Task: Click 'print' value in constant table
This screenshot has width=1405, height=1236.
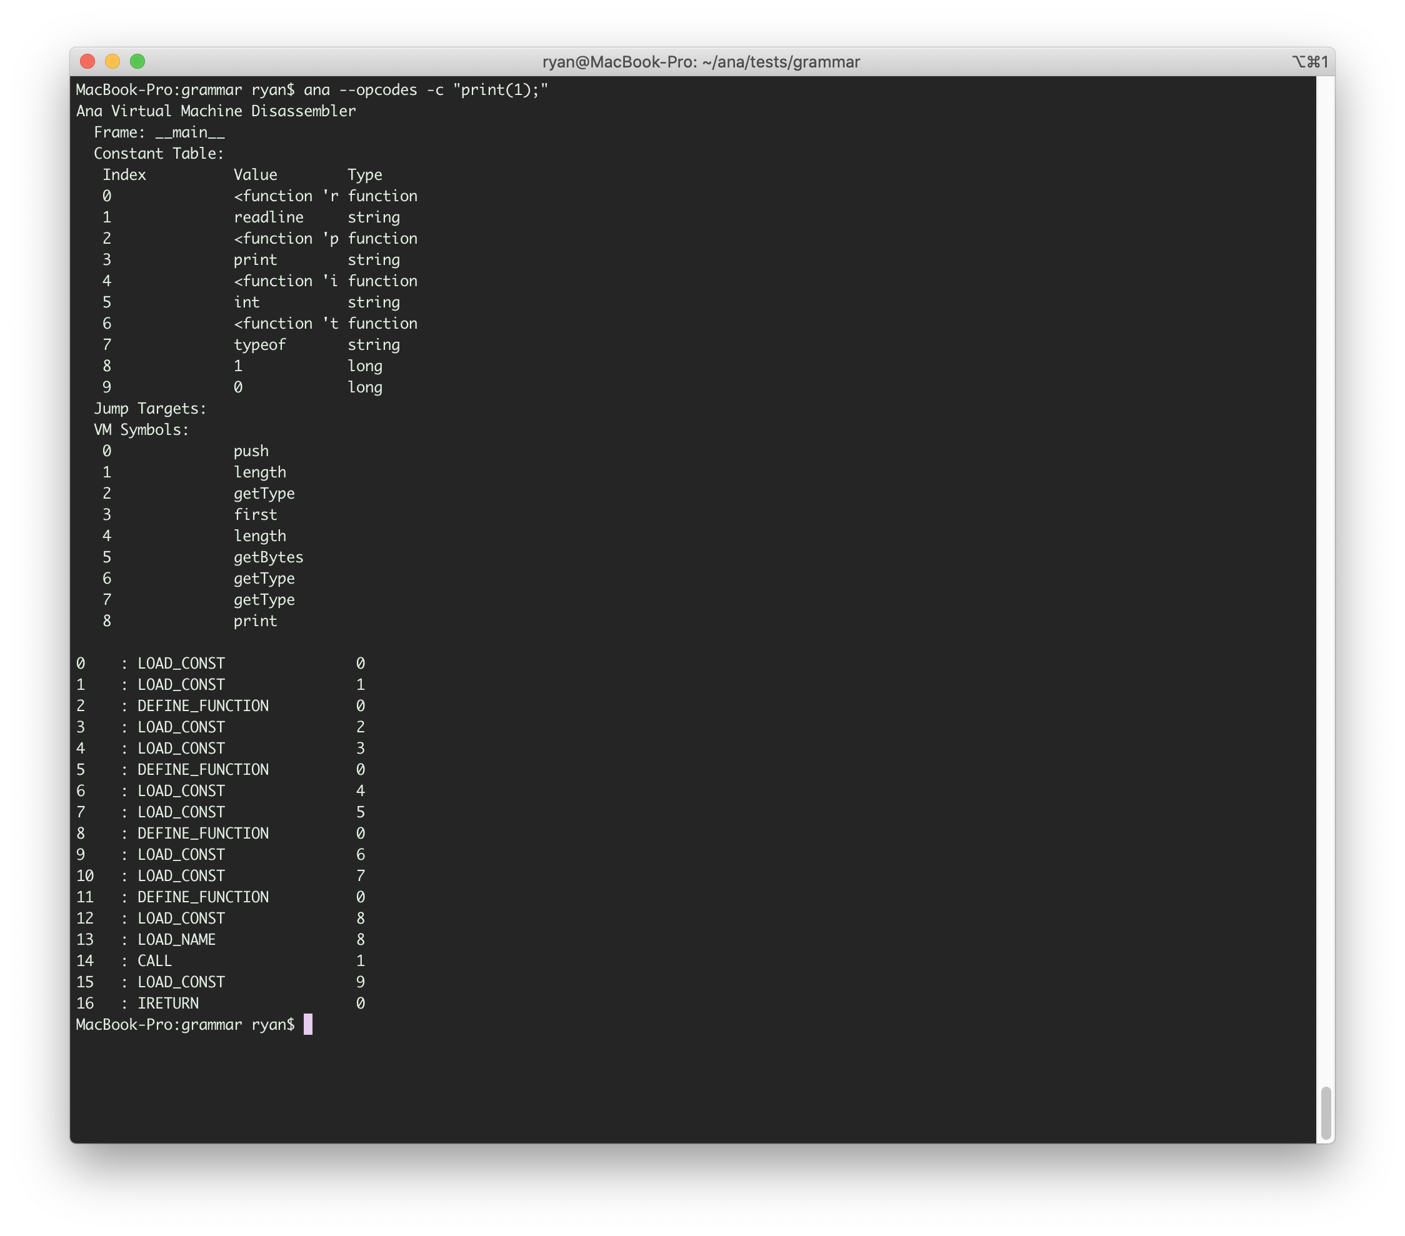Action: coord(256,261)
